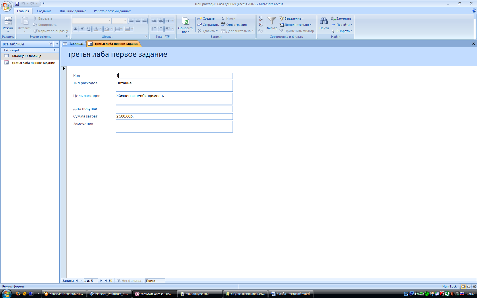Decrease indent in Текст RTF group
Viewport: 477px width, 298px height.
click(x=154, y=21)
